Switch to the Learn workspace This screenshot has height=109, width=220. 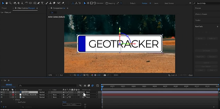tap(156, 3)
